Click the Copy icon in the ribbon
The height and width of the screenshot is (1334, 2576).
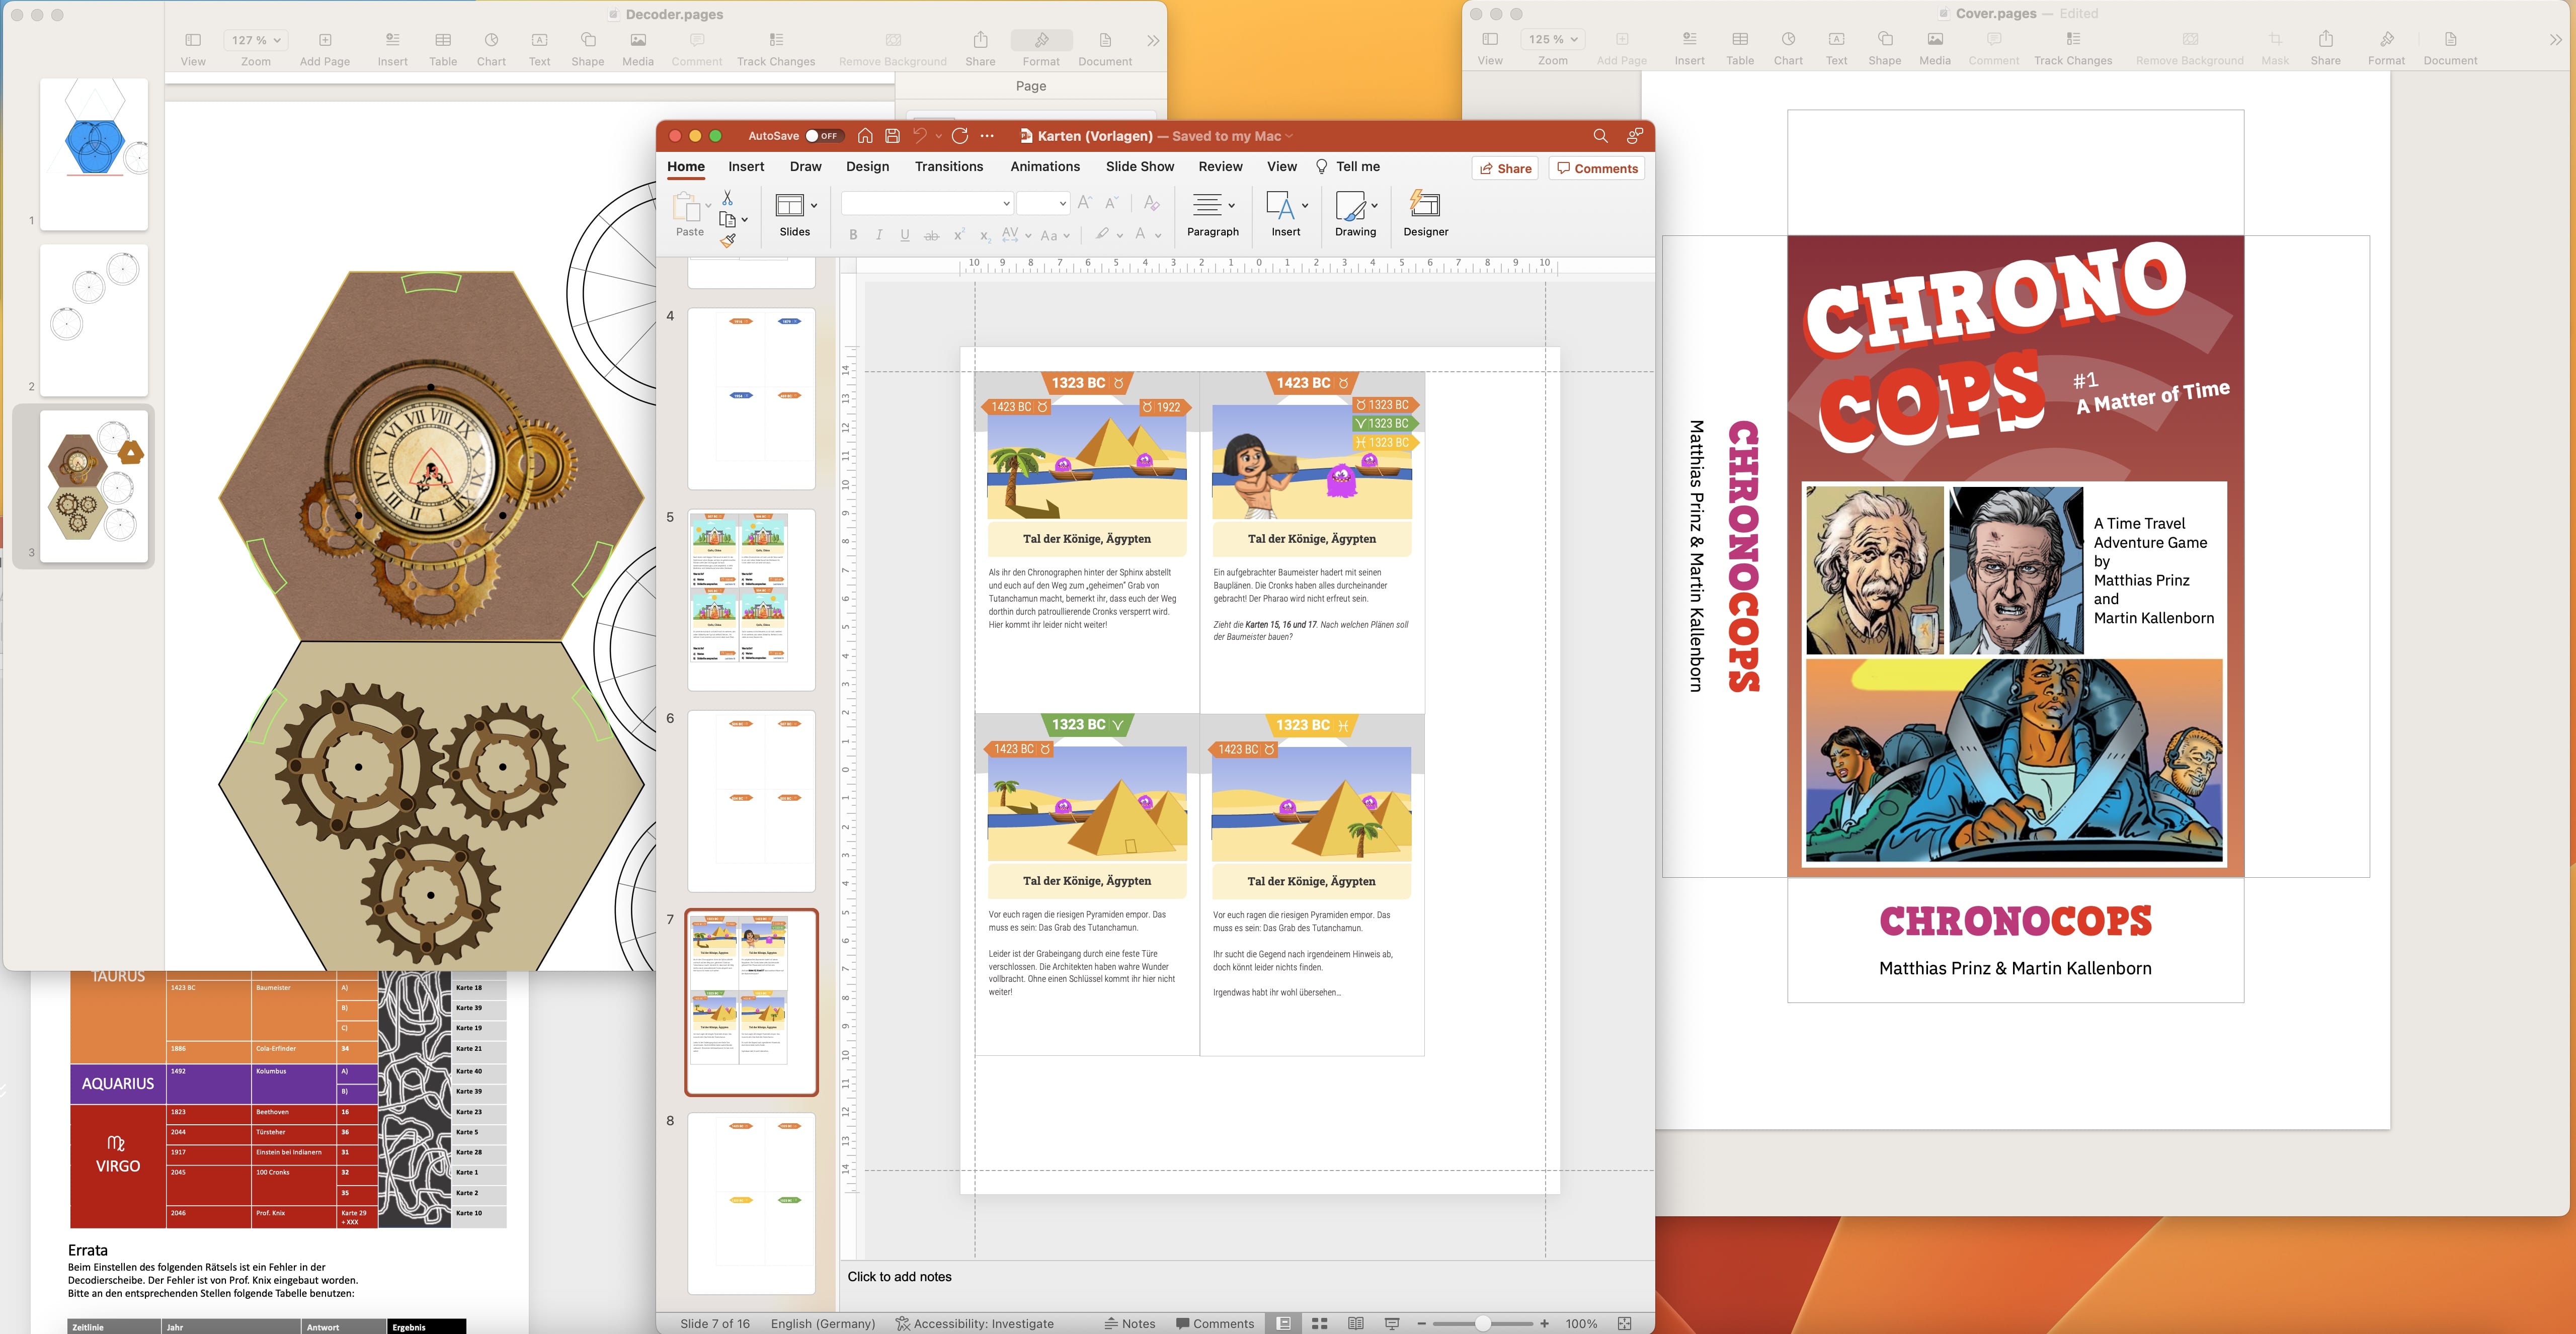tap(727, 219)
